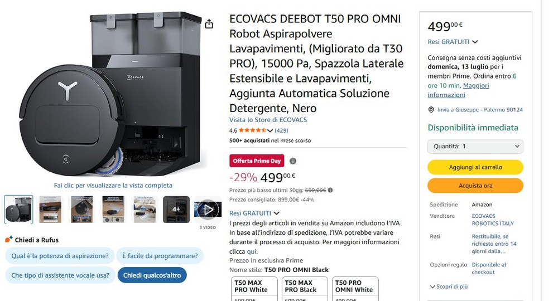Visit the ECOVACS store link
This screenshot has width=558, height=301.
tap(268, 120)
